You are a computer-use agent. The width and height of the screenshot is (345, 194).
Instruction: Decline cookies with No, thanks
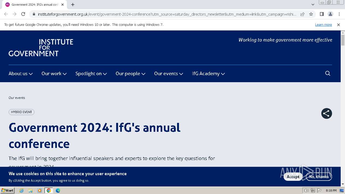[x=319, y=177]
